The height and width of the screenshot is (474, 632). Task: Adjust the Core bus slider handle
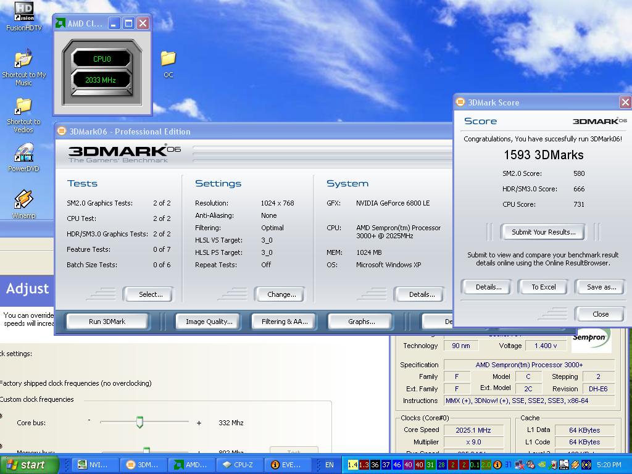point(139,422)
